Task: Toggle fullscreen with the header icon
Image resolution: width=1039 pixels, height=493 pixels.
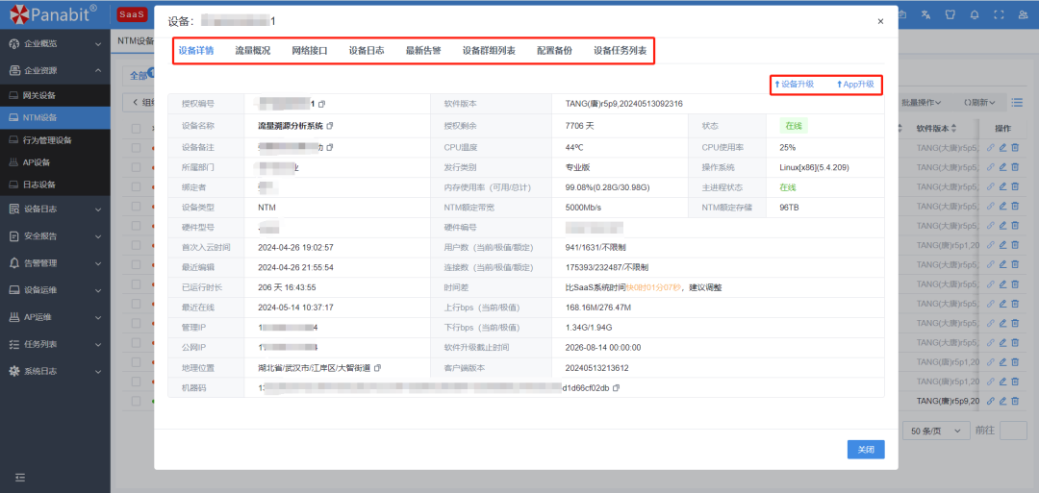Action: pos(999,15)
